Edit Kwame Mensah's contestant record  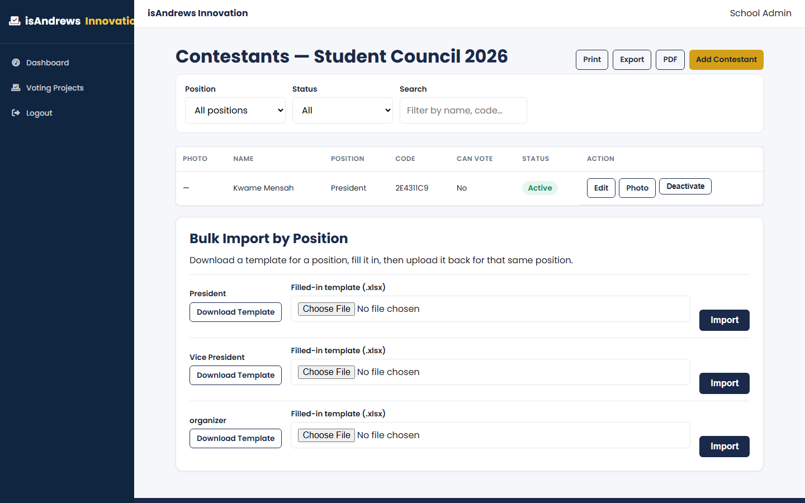coord(601,188)
